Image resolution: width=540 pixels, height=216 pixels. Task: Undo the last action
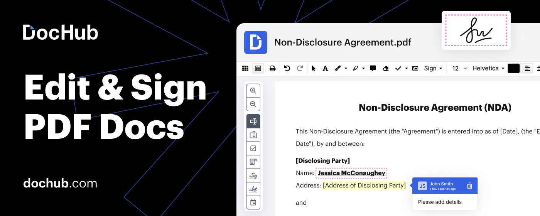point(287,68)
